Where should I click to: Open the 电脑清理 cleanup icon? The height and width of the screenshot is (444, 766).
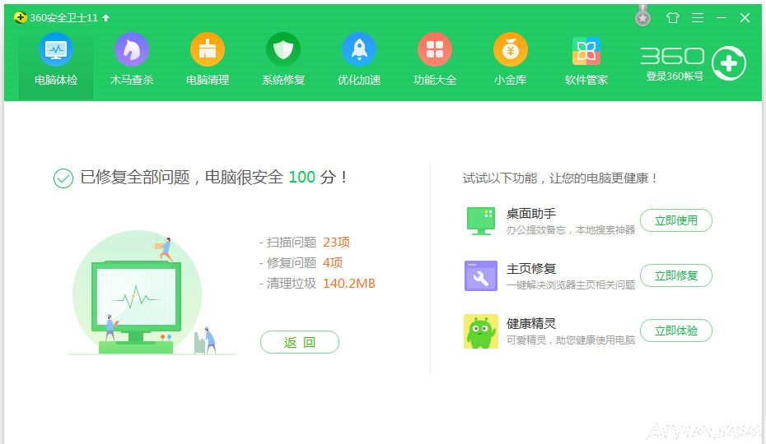coord(207,49)
